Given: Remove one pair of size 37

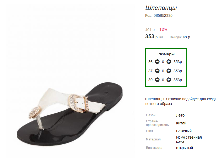Looking at the screenshot, I should click(157, 71).
